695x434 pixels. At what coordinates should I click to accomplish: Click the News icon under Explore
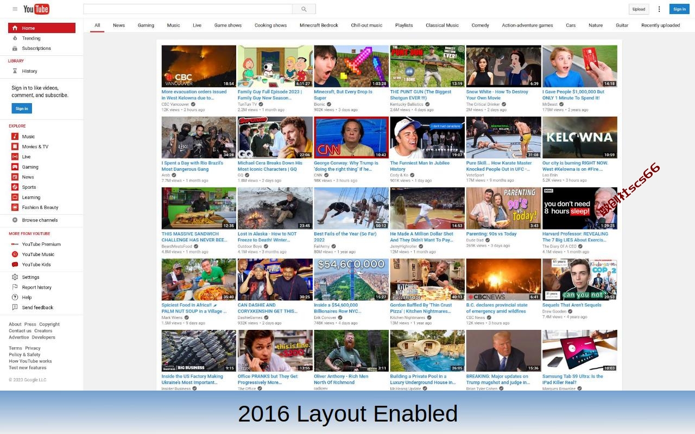coord(15,177)
